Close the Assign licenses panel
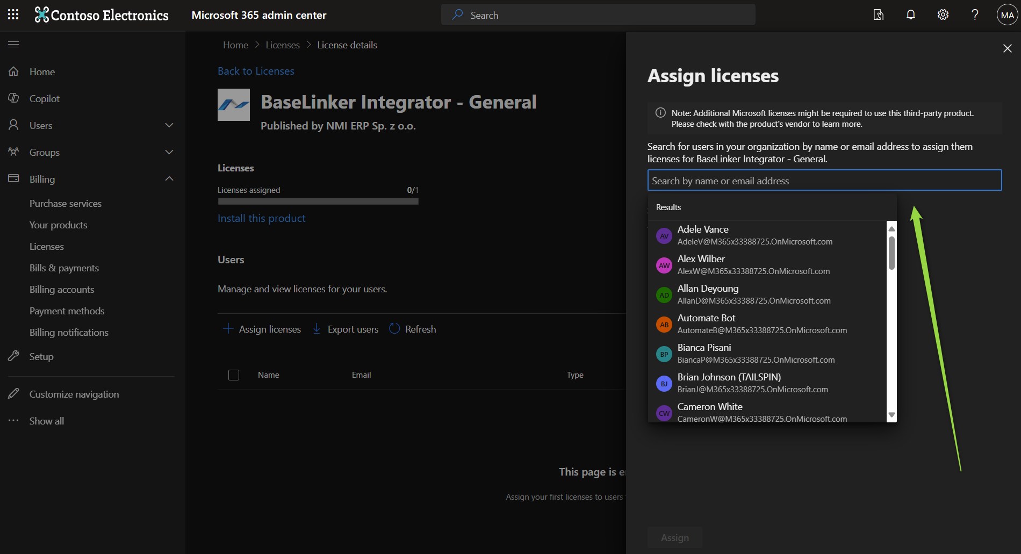Image resolution: width=1021 pixels, height=554 pixels. [x=1008, y=48]
